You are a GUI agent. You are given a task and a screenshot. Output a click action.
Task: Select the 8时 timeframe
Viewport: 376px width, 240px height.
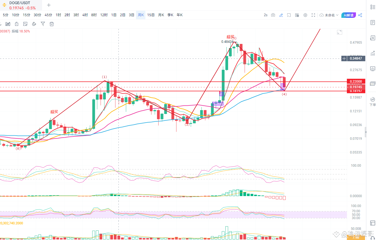(x=94, y=15)
